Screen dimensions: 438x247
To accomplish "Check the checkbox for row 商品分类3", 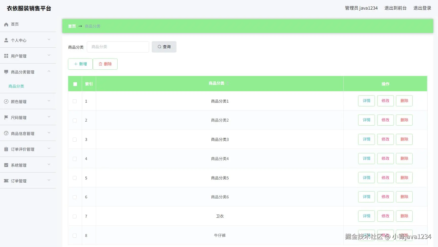I will (75, 140).
